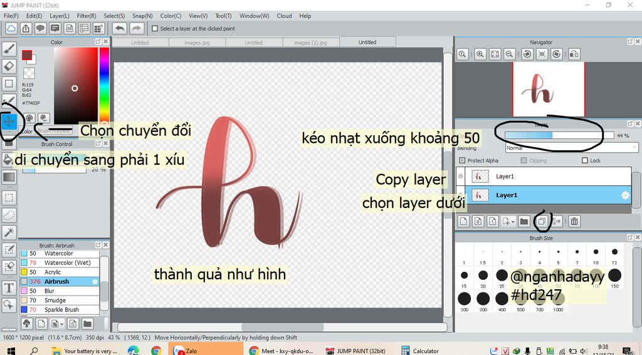Toggle the Clipping checkbox

[524, 160]
